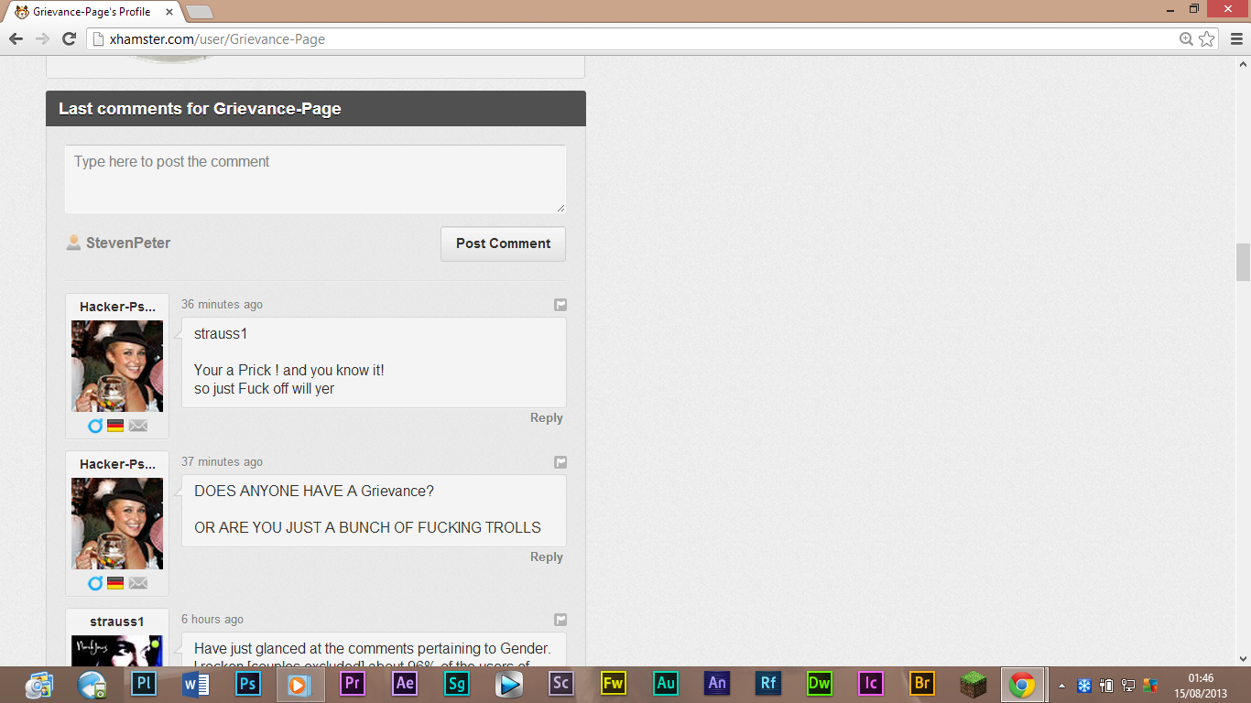
Task: Click the '6 hours ago' timestamp
Action: pos(212,620)
